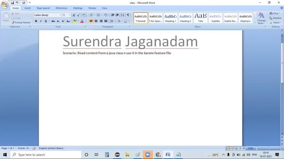Click the zoom slider in status bar
The image size is (284, 159).
click(269, 148)
